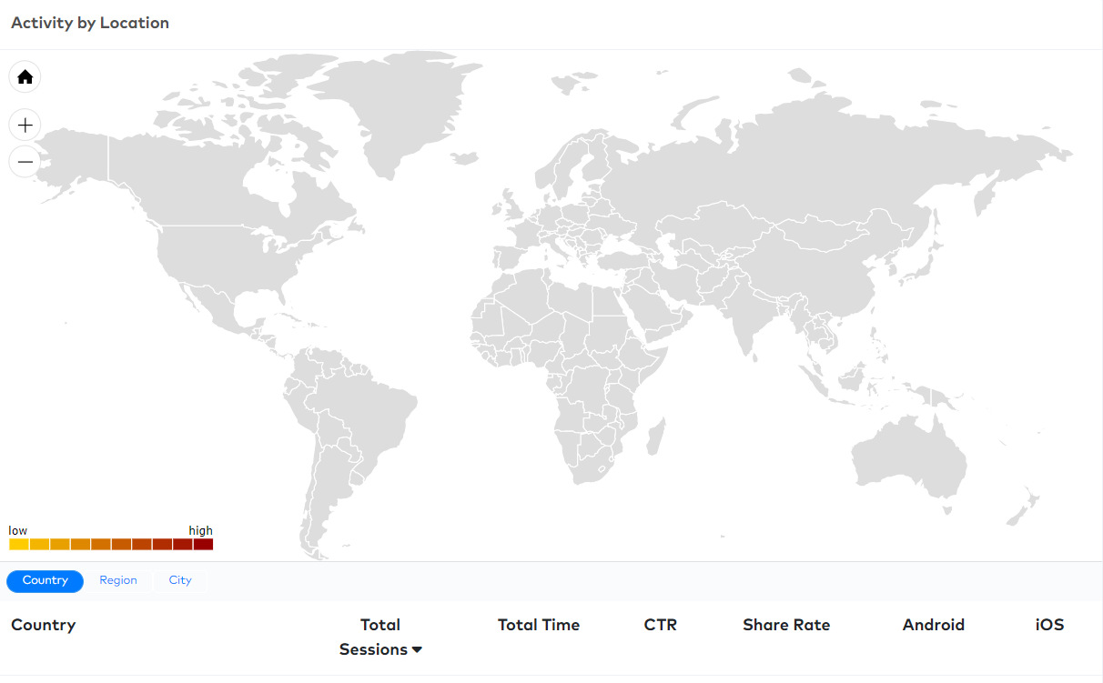Select Greenland on the world map

[x=396, y=109]
